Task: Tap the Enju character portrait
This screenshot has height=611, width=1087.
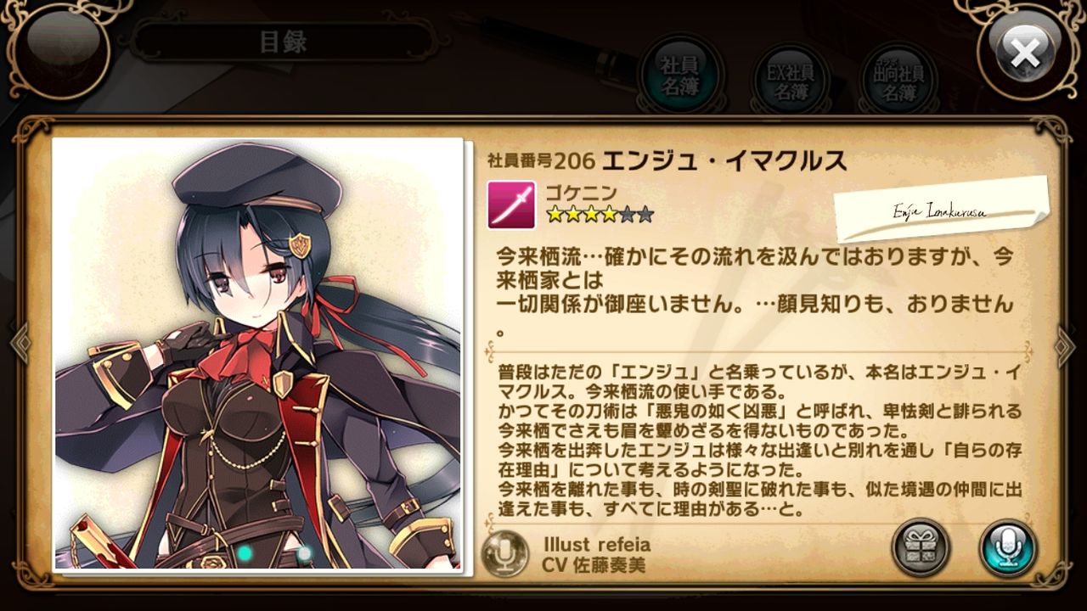Action: point(258,355)
